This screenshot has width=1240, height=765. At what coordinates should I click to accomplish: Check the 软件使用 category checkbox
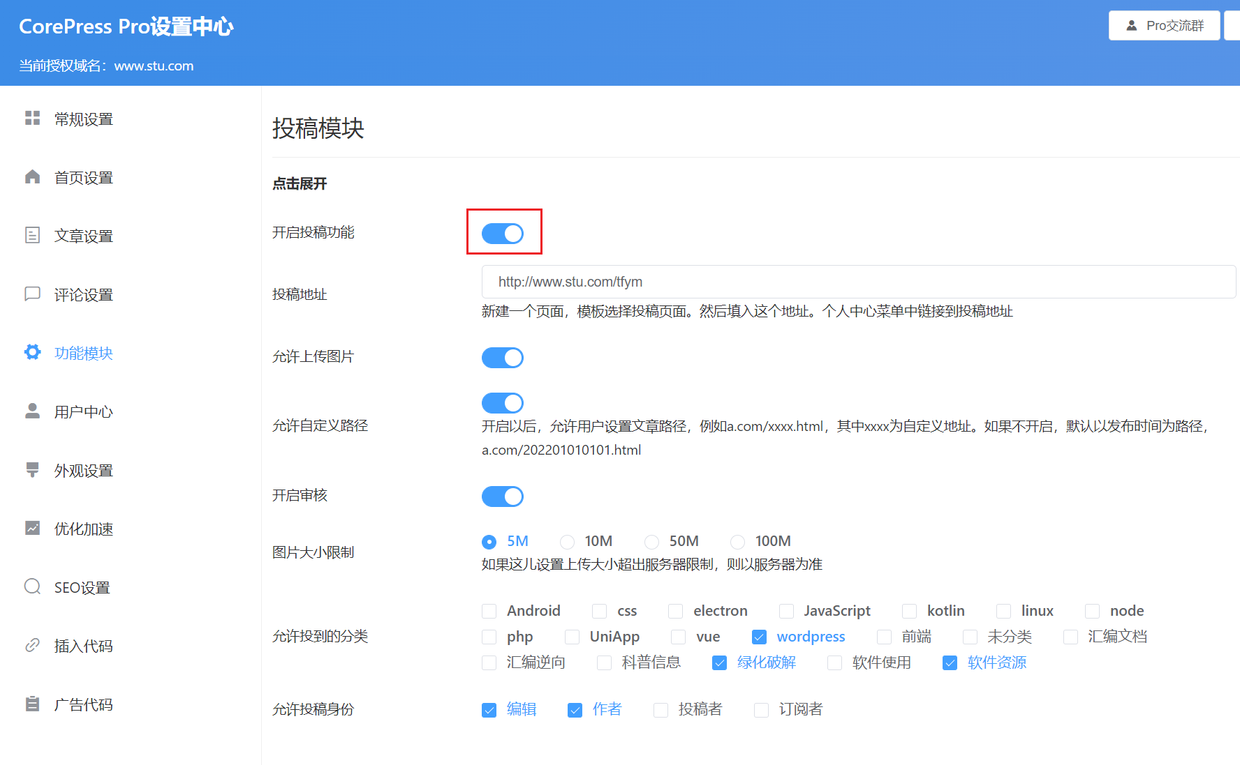834,663
